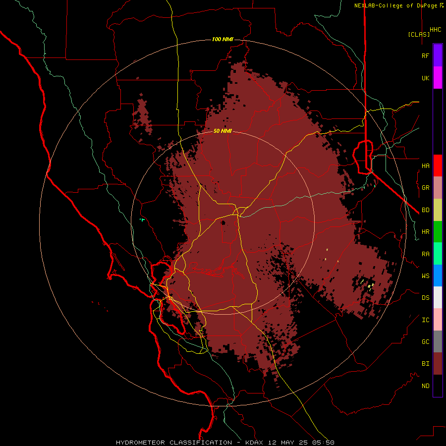The image size is (446, 446).
Task: Click the small green RA echo west of radar
Action: tap(142, 220)
